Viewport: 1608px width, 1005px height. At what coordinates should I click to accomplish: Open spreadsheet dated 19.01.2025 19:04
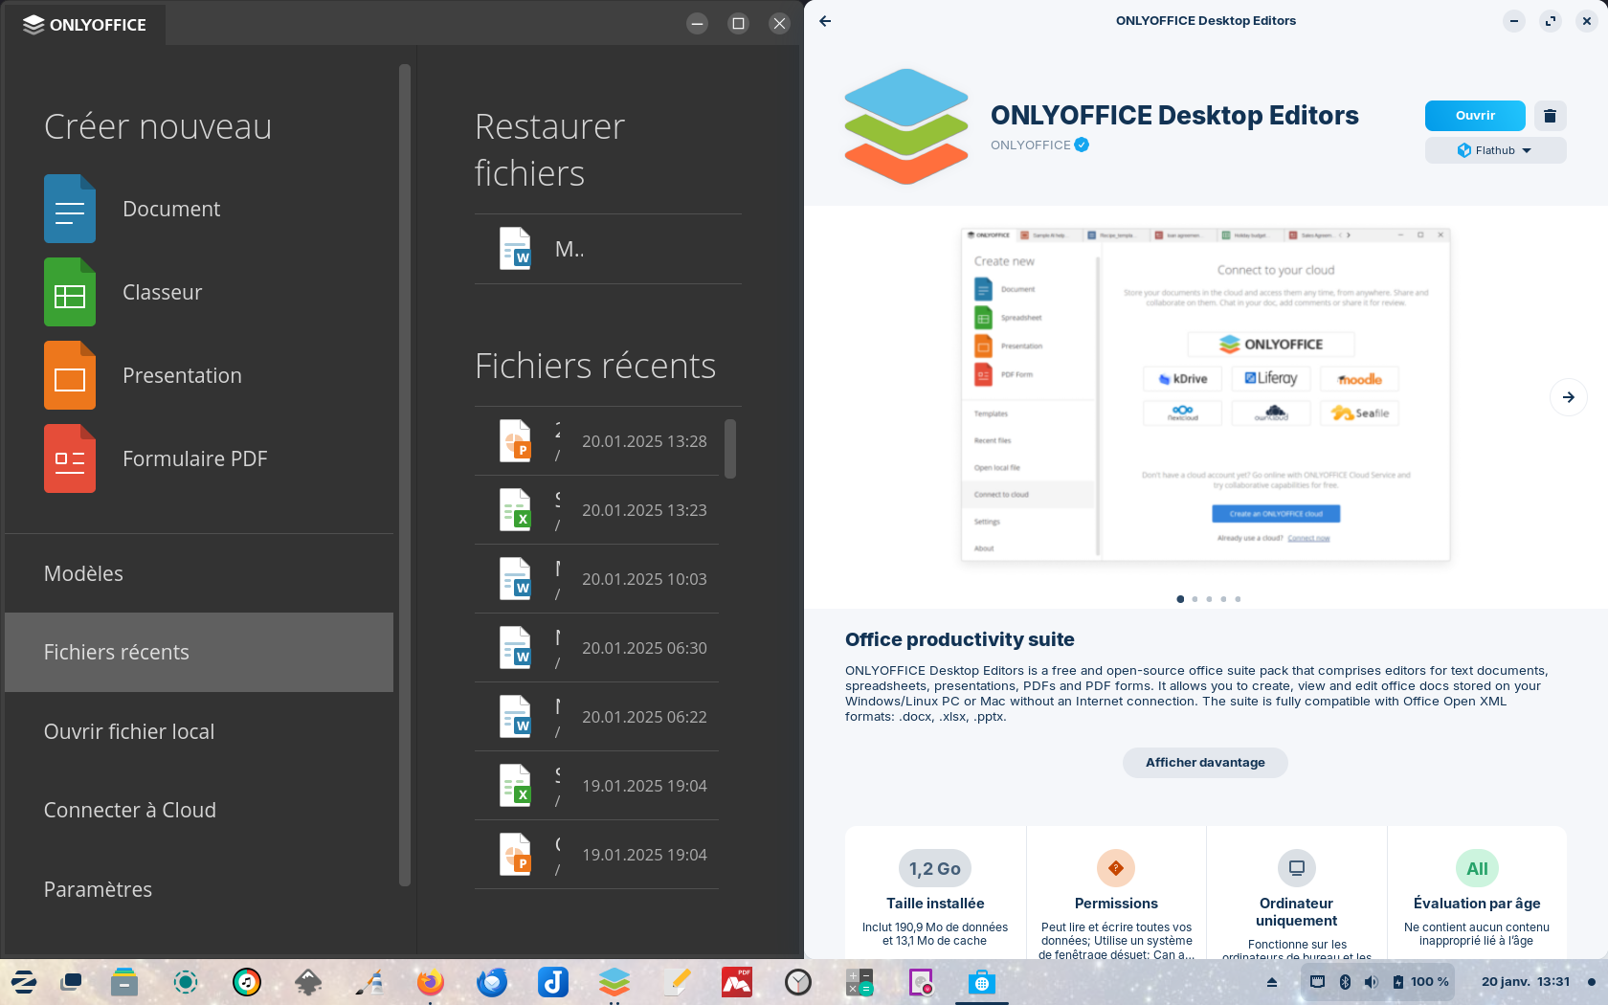coord(596,786)
